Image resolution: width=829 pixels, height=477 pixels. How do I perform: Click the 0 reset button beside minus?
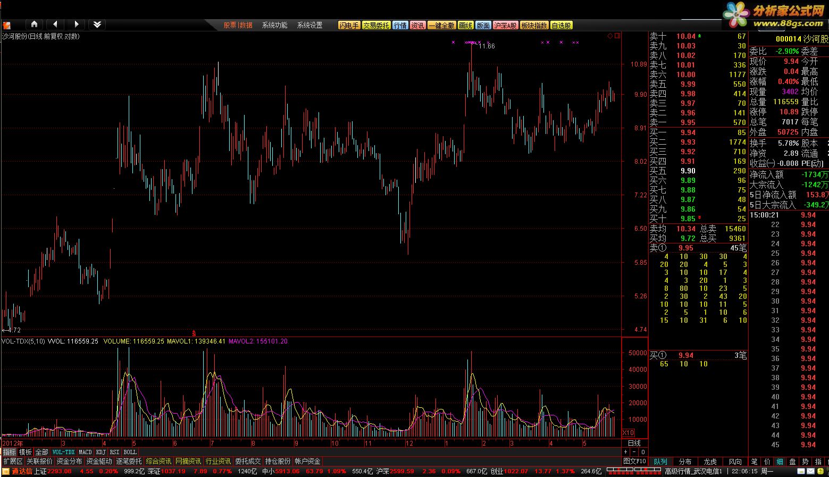pos(643,452)
